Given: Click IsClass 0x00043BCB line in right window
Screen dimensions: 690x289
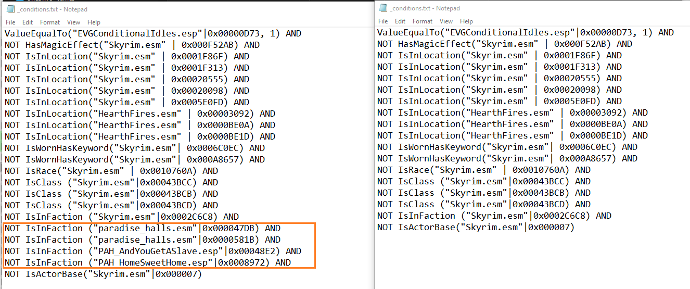Looking at the screenshot, I should click(x=484, y=193).
